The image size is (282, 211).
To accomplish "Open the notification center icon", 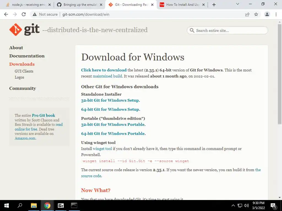I will point(273,206).
